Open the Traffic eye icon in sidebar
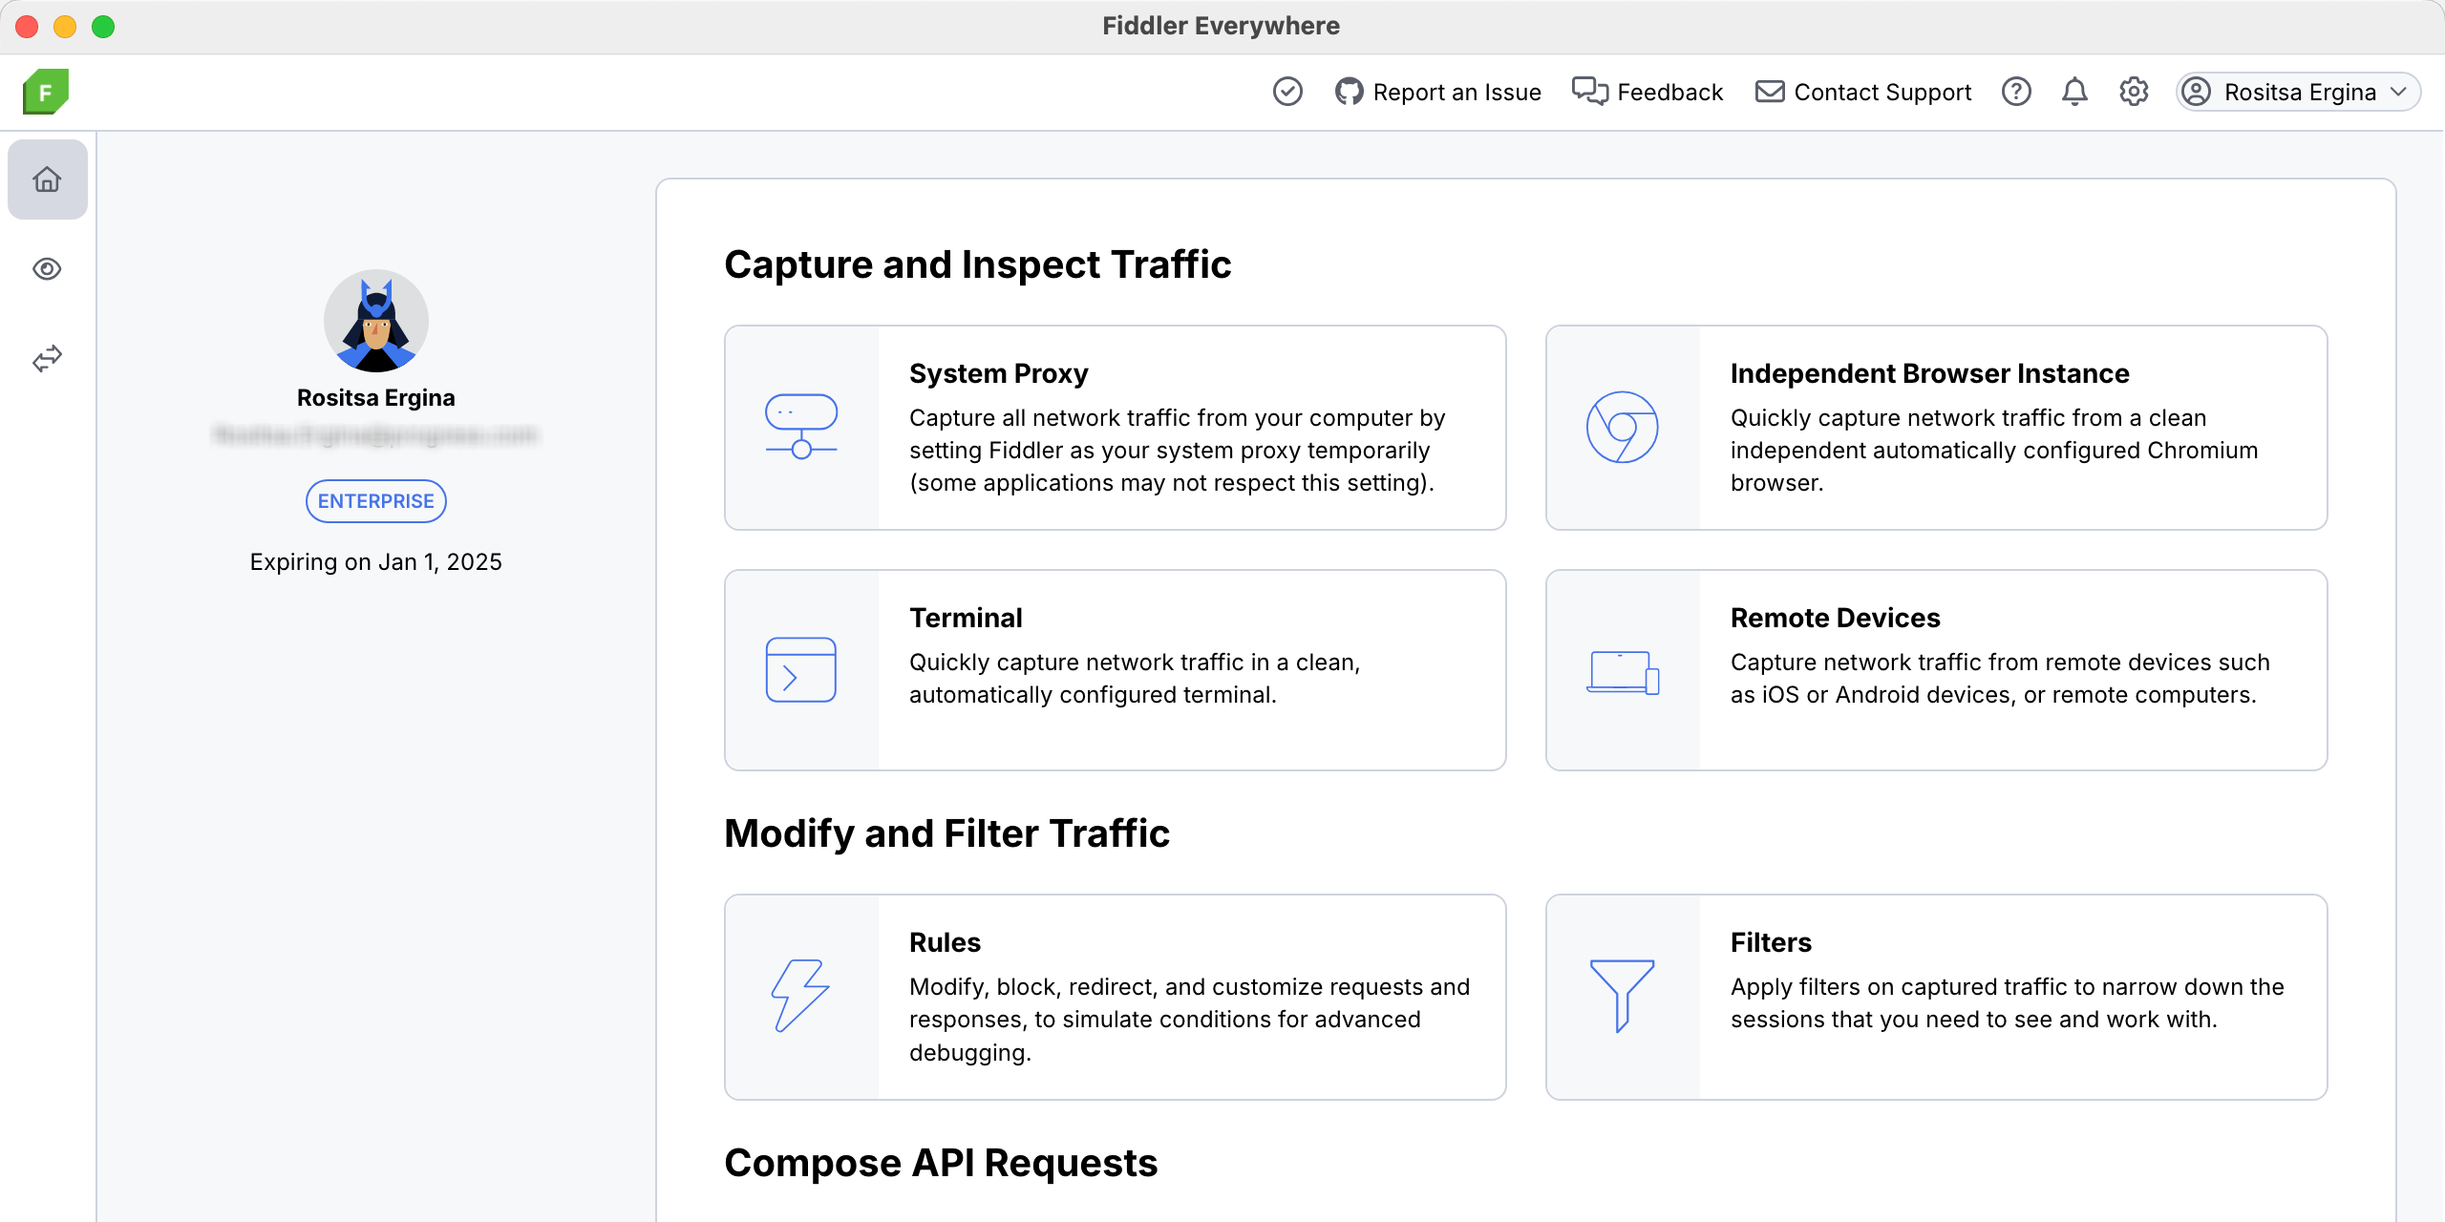 click(x=47, y=269)
